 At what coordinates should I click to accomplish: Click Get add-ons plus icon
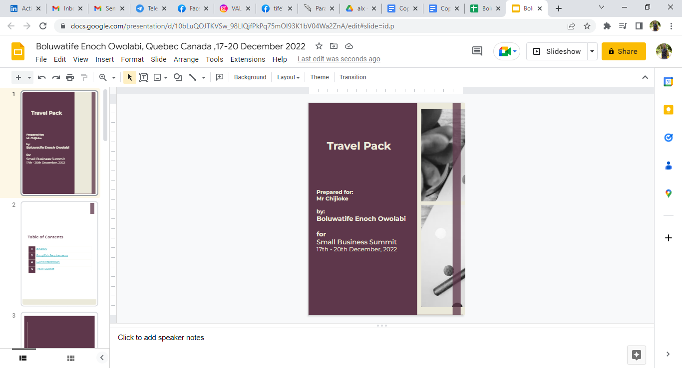click(669, 238)
